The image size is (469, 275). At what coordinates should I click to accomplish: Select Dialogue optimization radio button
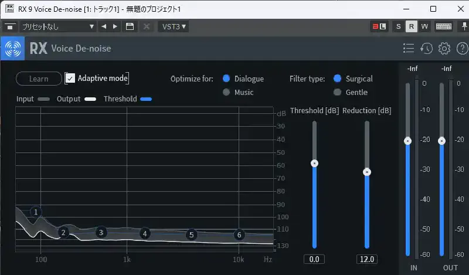[226, 79]
